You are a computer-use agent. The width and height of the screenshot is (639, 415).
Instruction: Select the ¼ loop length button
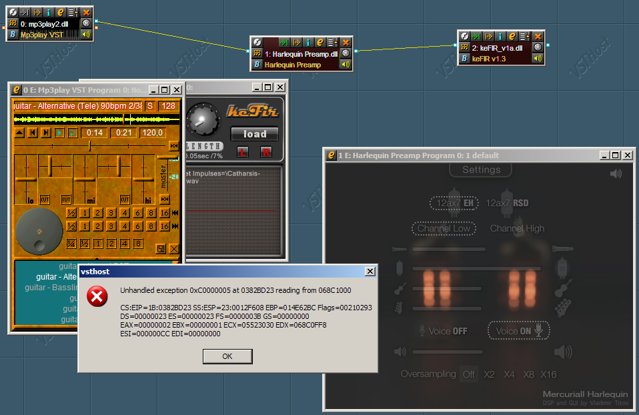click(x=71, y=244)
